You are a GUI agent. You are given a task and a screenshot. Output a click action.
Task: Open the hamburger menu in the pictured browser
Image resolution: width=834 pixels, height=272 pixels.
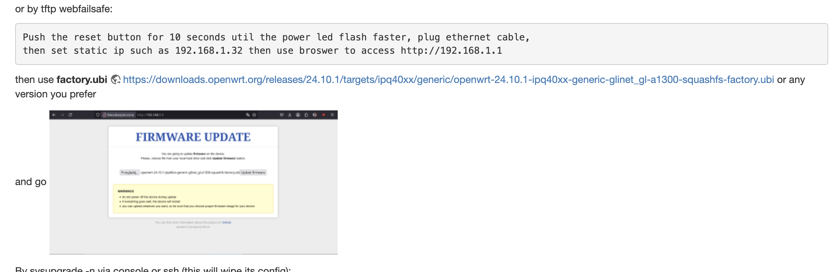(332, 115)
